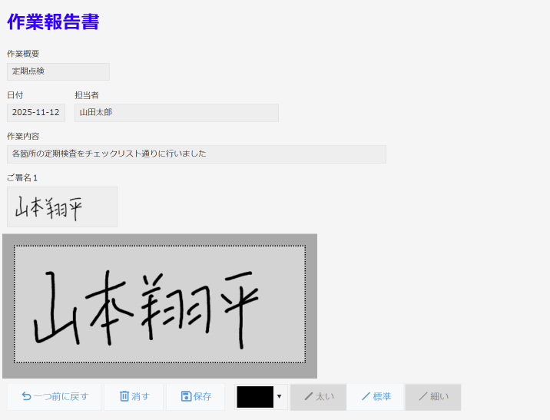The image size is (550, 420).
Task: Select the 太い thick stroke option
Action: click(319, 397)
